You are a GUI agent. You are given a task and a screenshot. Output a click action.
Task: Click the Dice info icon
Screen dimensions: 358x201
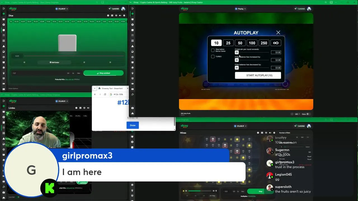point(108,16)
